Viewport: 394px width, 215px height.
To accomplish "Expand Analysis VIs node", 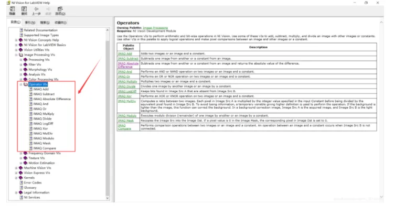I will pos(21,74).
